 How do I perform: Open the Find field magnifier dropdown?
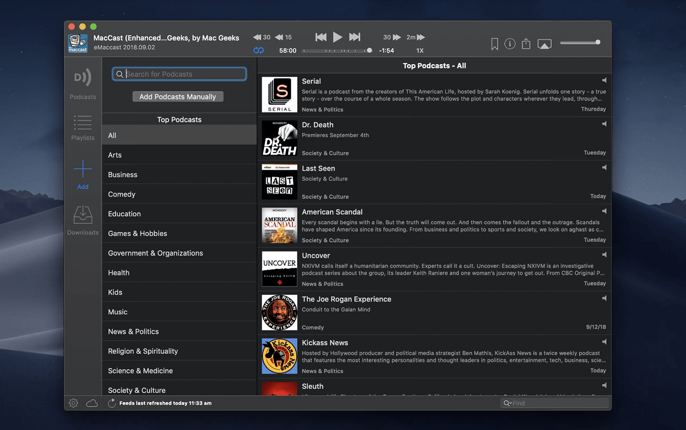(507, 403)
